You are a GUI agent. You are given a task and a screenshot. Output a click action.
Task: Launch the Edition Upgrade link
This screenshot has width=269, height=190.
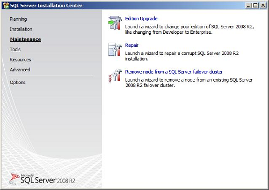tap(141, 19)
